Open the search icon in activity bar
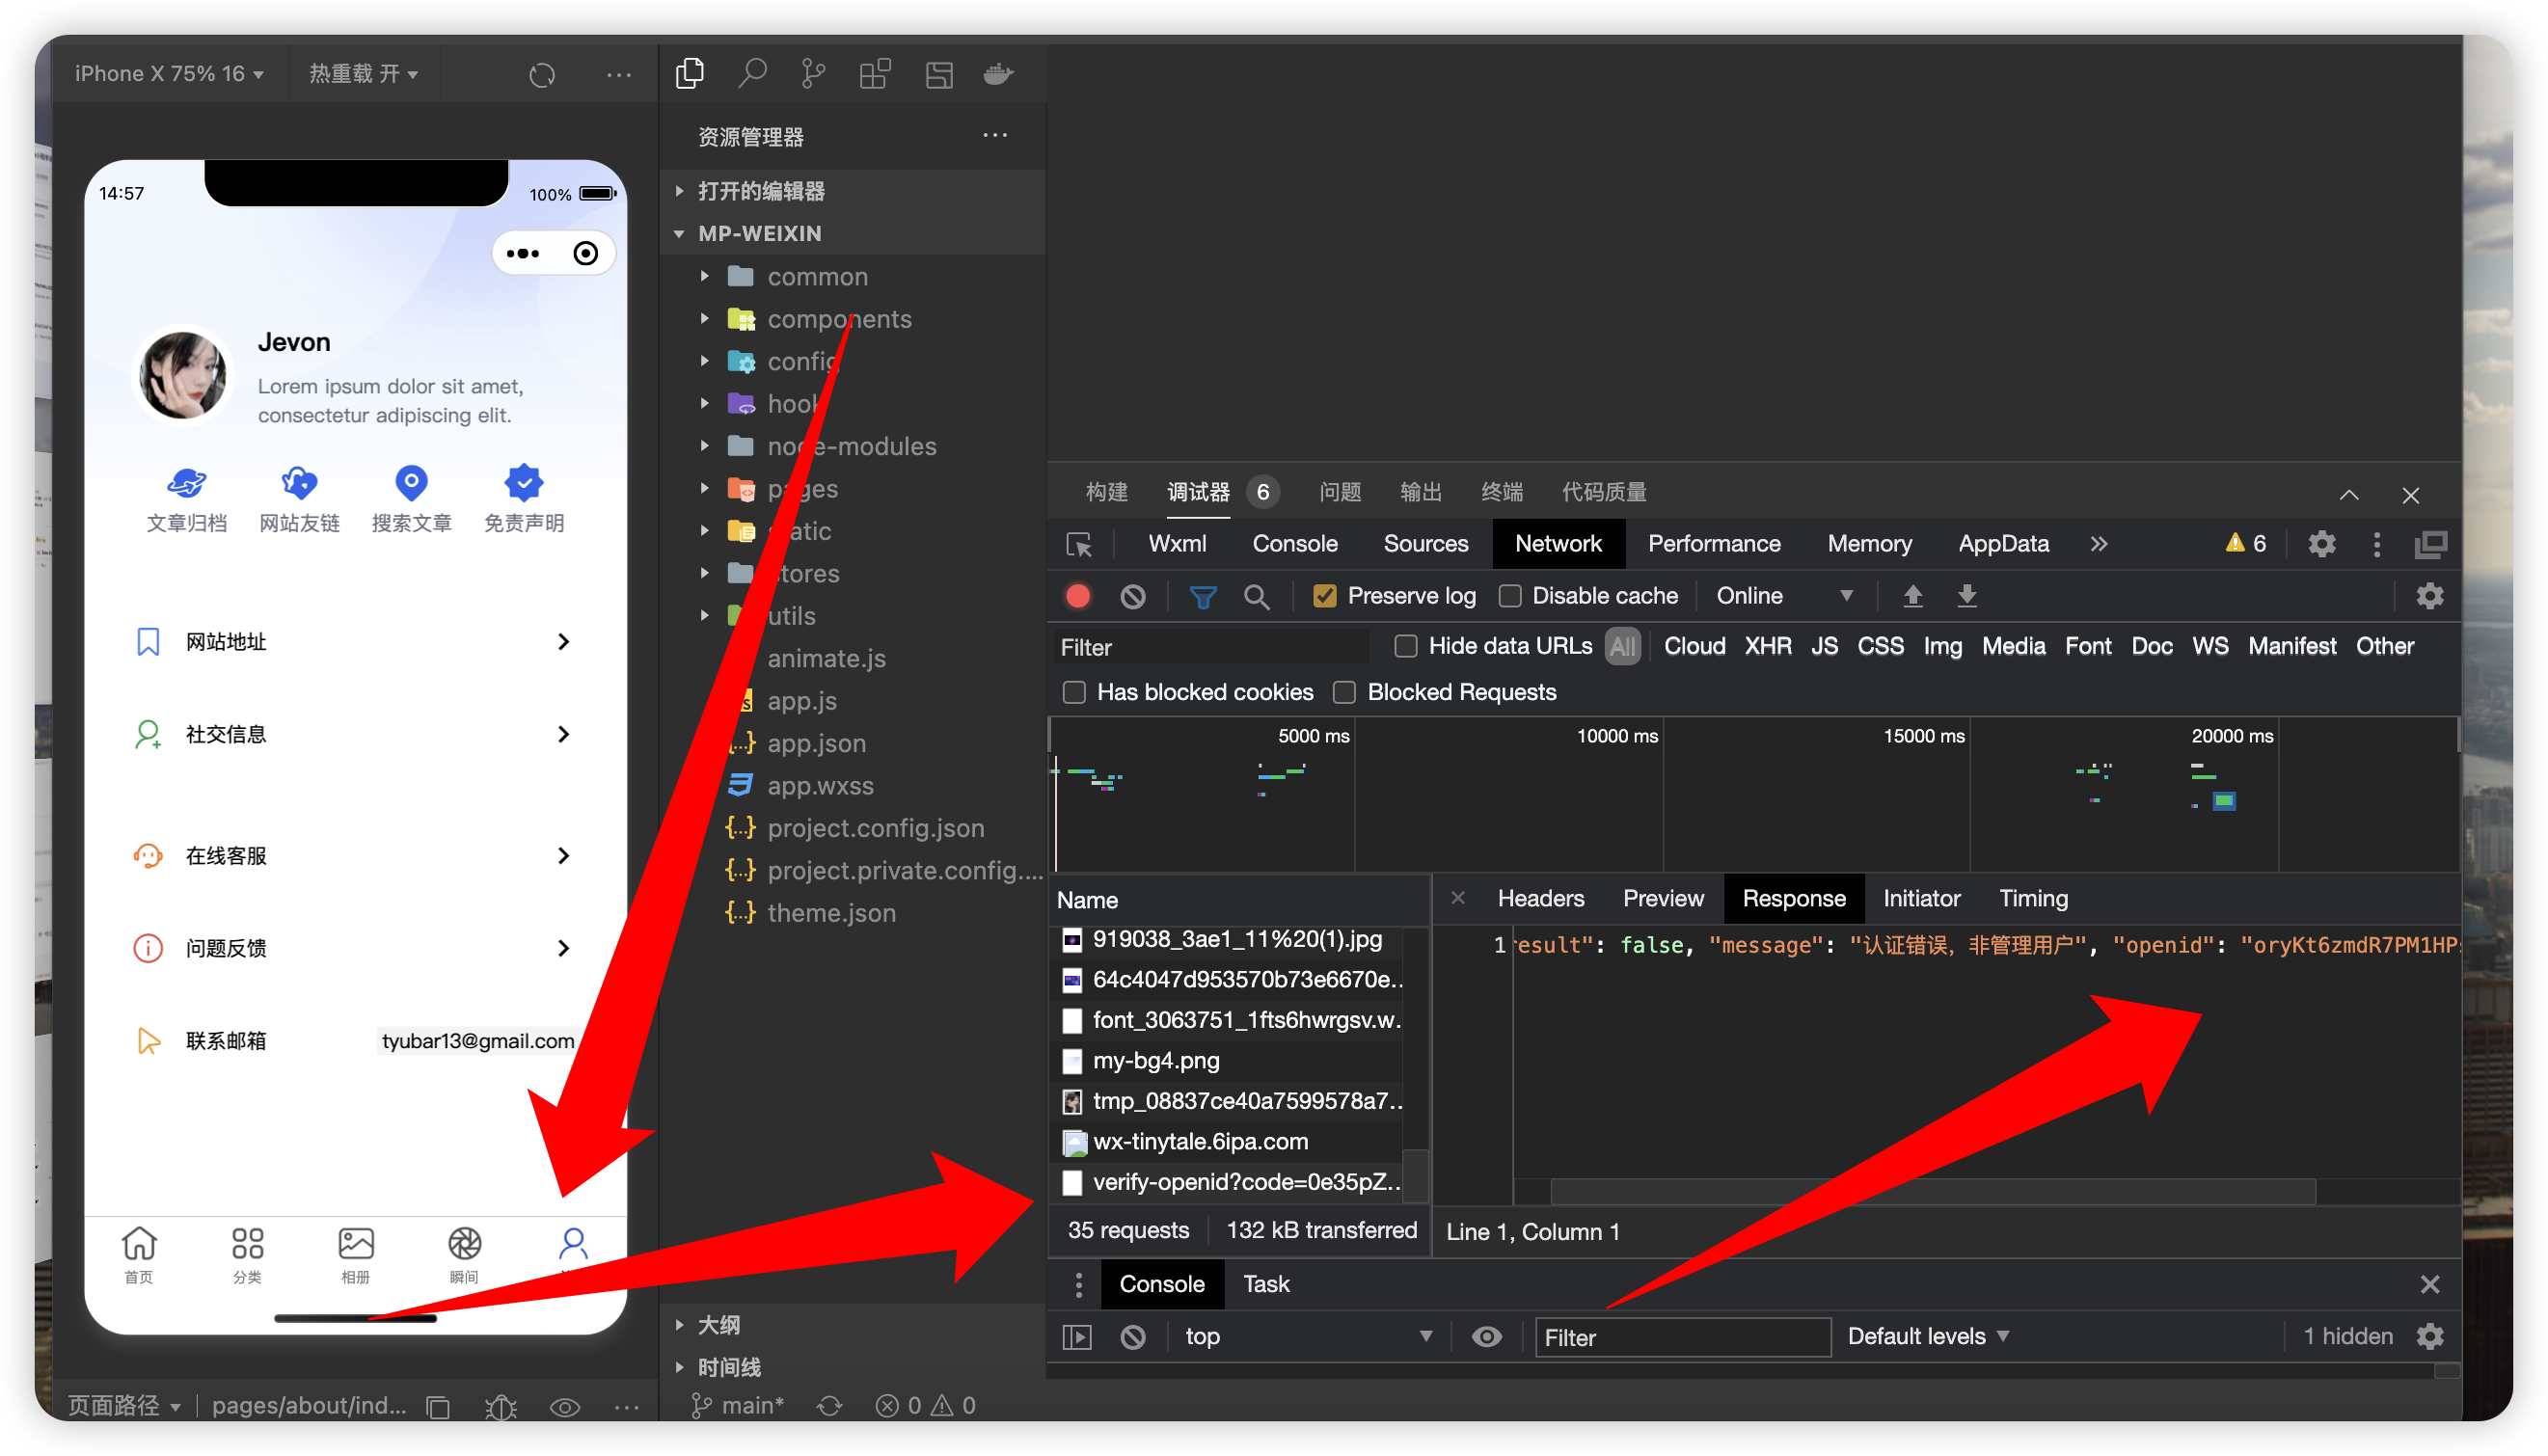The height and width of the screenshot is (1456, 2548). 752,74
